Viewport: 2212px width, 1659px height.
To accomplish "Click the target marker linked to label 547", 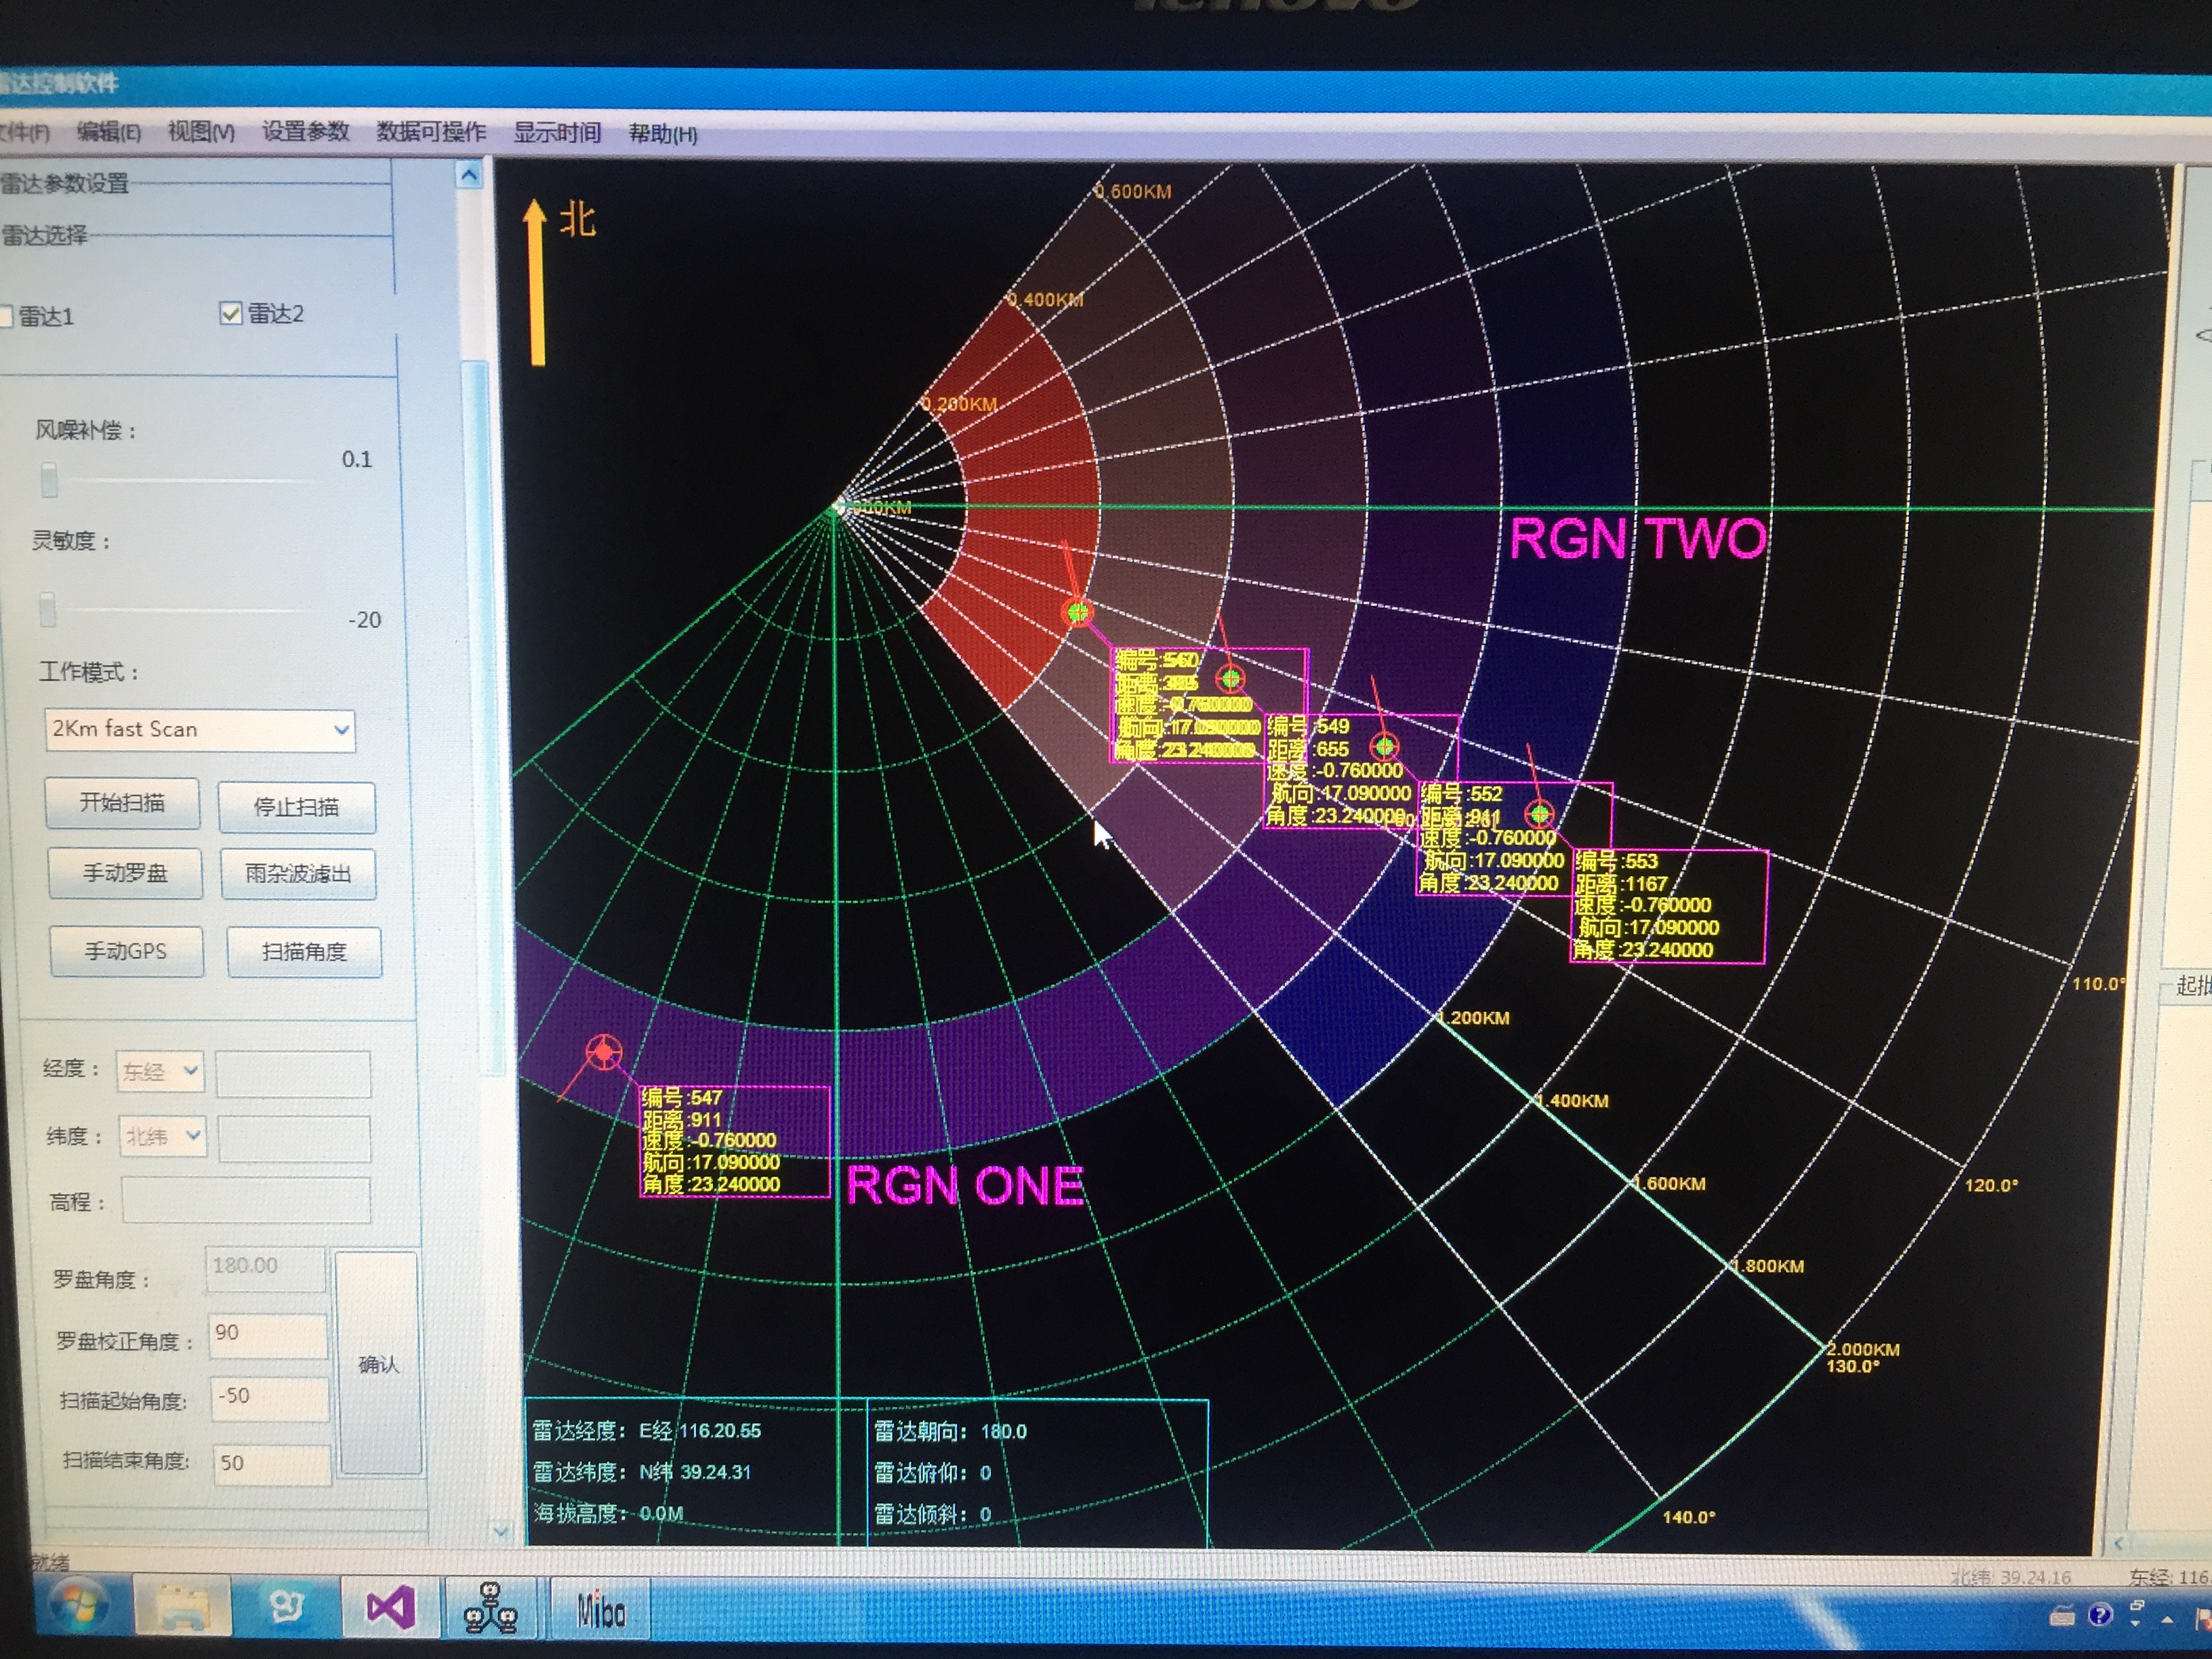I will coord(603,1052).
